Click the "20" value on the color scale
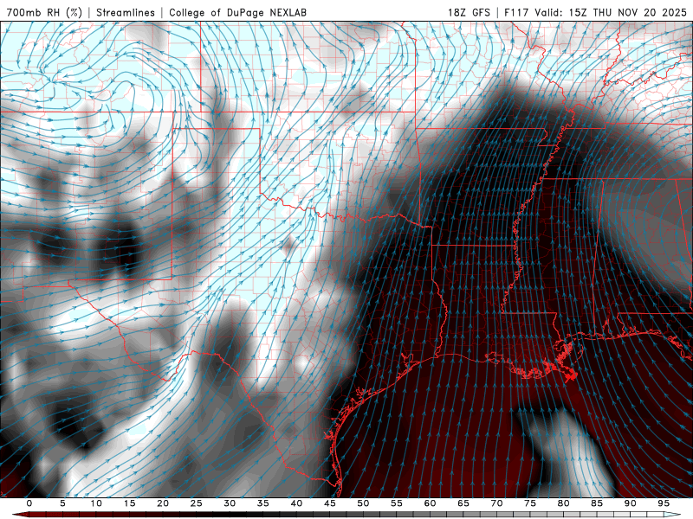Screen dimensions: 693x519 pyautogui.click(x=163, y=503)
